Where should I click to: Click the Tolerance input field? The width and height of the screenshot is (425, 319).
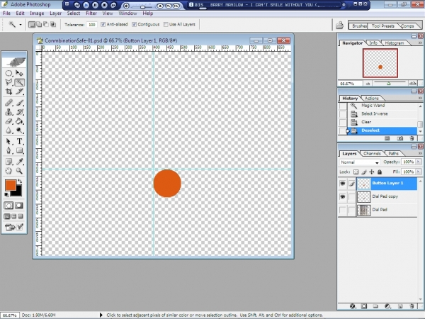[92, 25]
